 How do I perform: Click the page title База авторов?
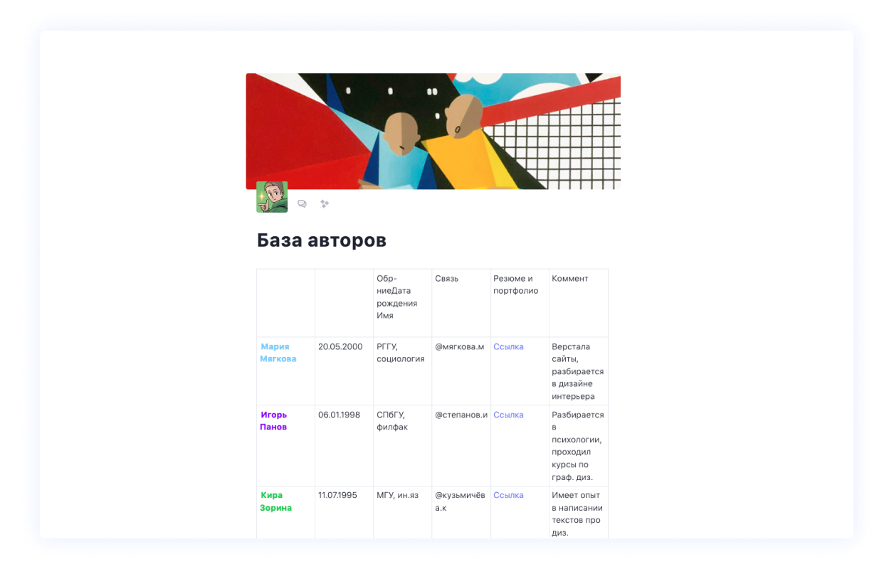[x=321, y=240]
